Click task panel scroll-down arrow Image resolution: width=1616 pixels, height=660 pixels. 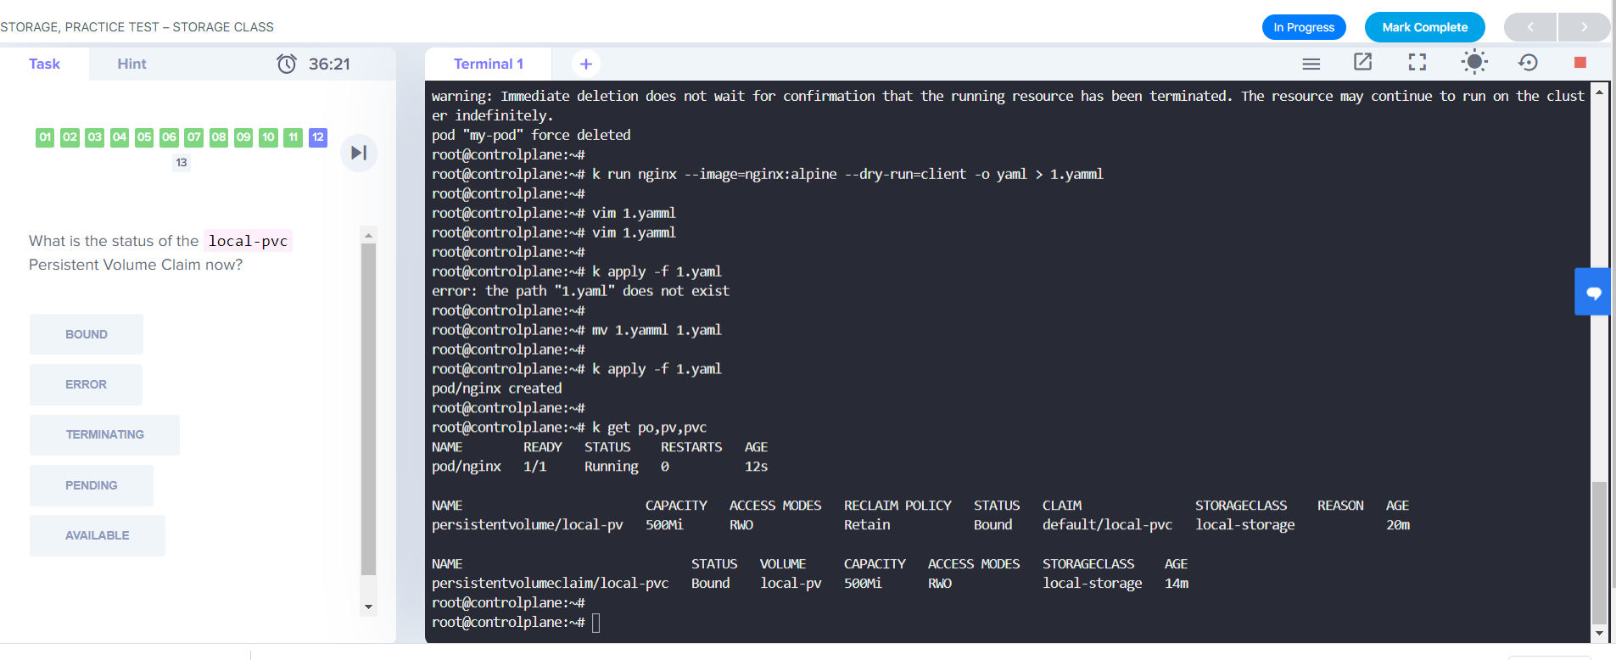[368, 607]
